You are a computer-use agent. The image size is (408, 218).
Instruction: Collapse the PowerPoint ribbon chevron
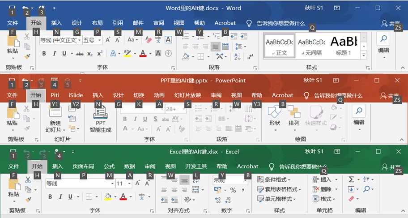click(402, 140)
